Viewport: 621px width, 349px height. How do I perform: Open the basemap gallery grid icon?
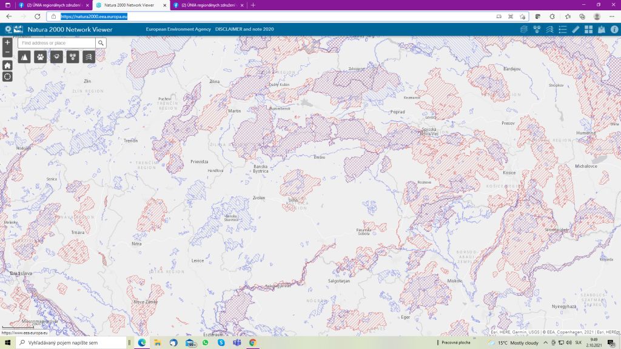pyautogui.click(x=588, y=29)
